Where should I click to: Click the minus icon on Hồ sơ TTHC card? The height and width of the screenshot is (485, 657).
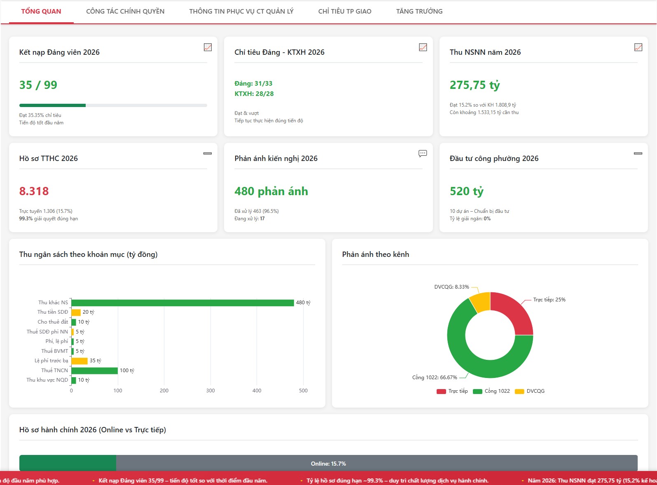pyautogui.click(x=208, y=153)
